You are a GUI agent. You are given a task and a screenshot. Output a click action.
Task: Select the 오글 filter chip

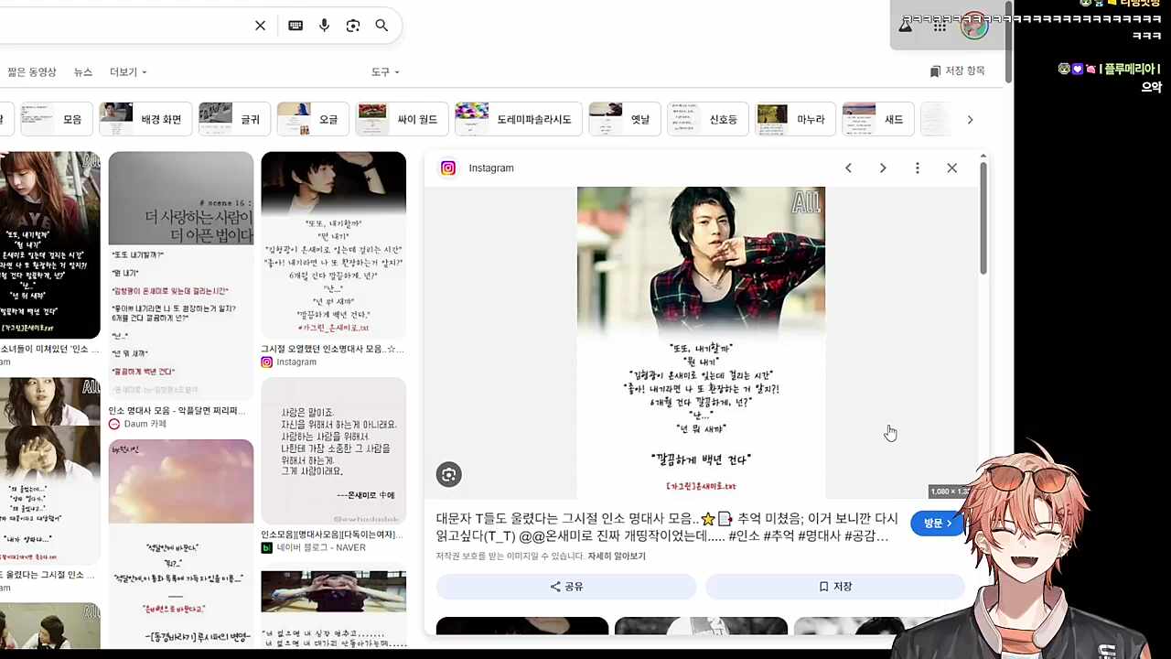[x=312, y=119]
